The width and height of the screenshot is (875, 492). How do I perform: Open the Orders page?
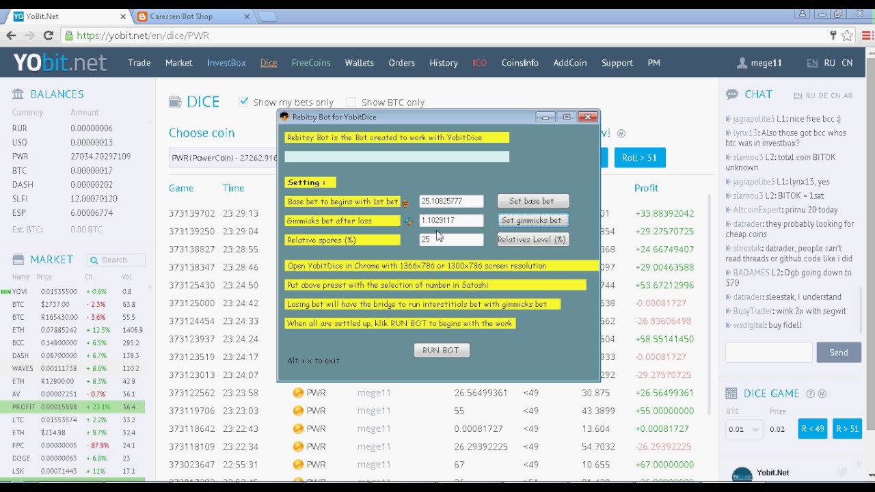pos(402,63)
